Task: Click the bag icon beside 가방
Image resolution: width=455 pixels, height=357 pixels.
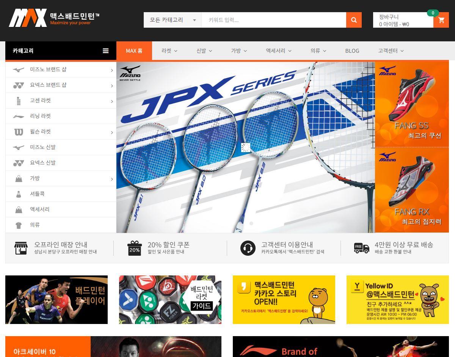Action: 19,179
